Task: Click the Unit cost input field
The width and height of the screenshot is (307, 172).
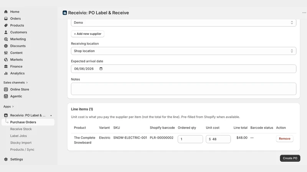Action: coord(218,139)
